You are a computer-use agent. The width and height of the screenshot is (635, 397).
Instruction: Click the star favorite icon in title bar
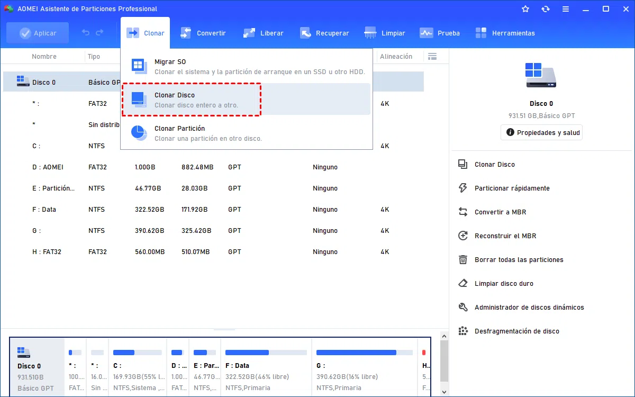click(525, 9)
